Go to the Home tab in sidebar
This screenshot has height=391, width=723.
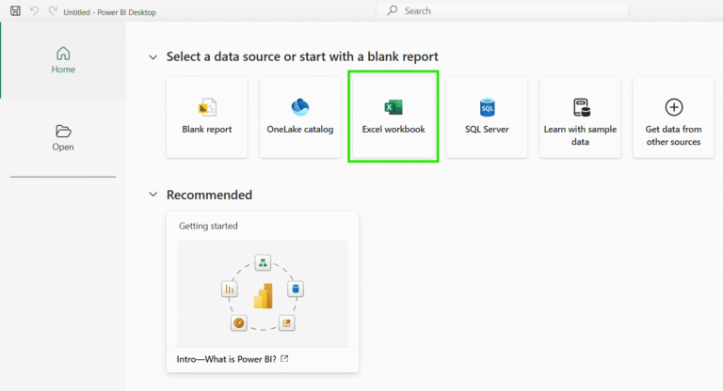[x=63, y=60]
